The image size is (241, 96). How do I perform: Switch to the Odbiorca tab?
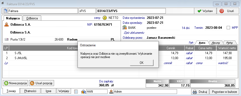pyautogui.click(x=32, y=18)
